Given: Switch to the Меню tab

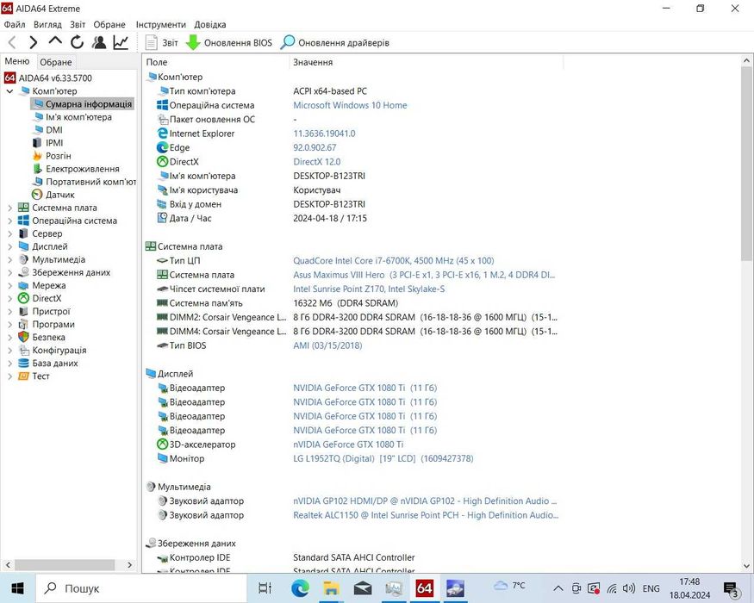Looking at the screenshot, I should (17, 61).
